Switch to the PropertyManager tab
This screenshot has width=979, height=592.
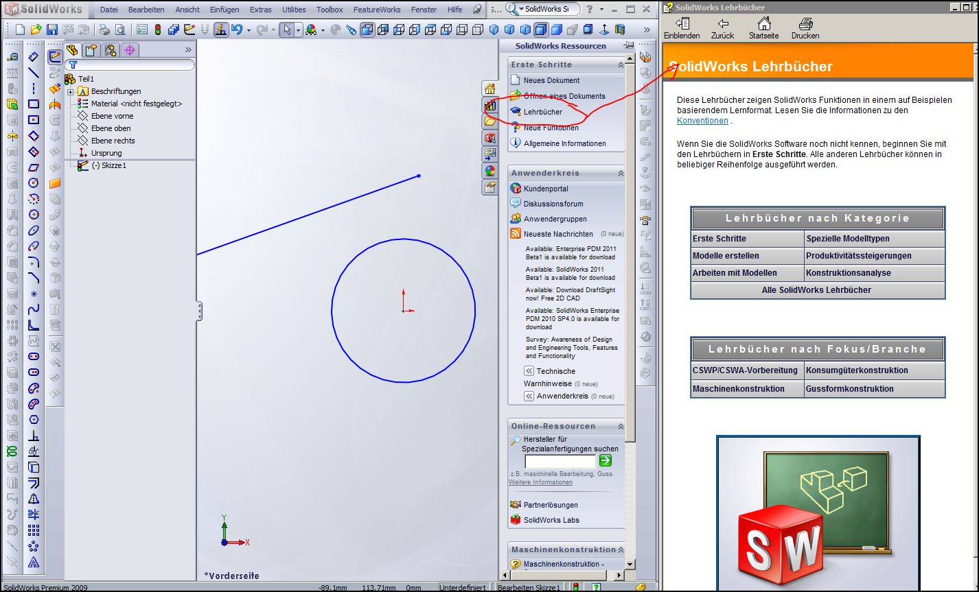91,49
